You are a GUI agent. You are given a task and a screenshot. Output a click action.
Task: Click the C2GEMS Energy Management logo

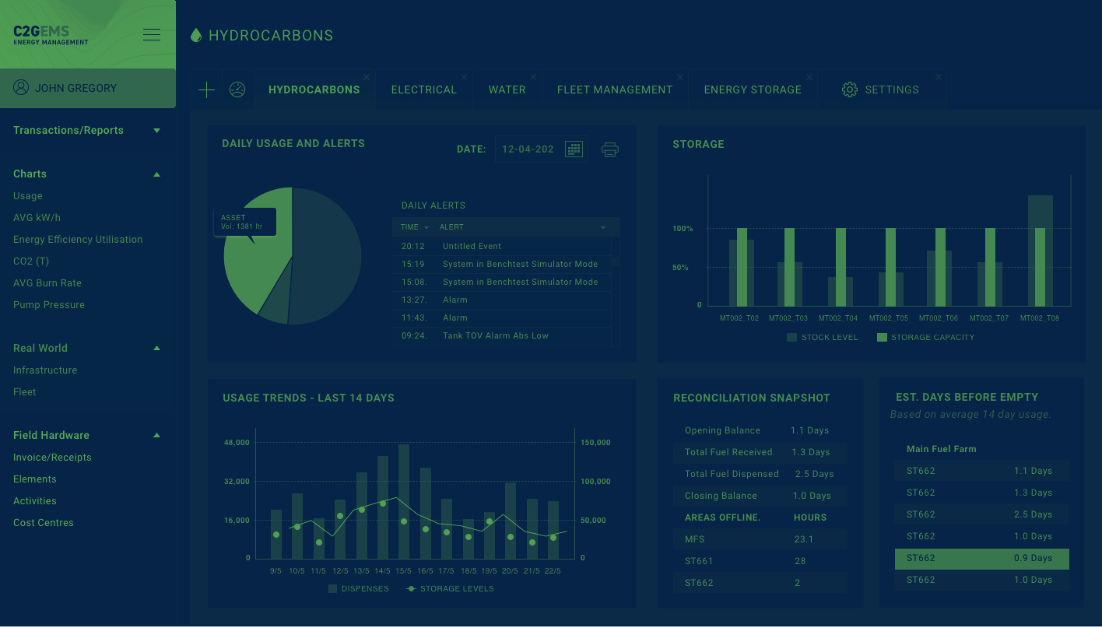point(51,34)
